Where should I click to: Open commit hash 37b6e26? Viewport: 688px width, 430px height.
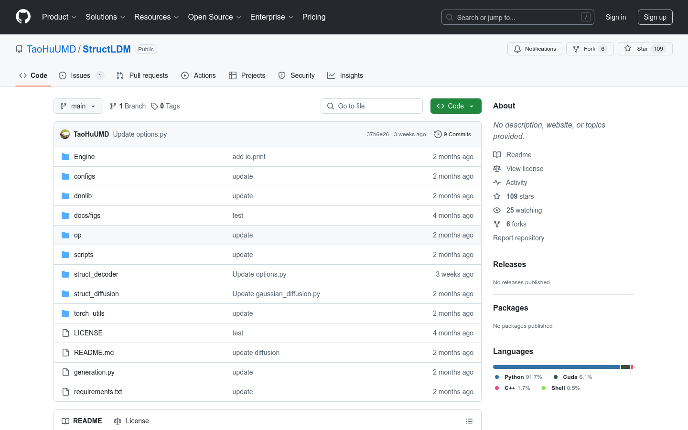tap(377, 134)
